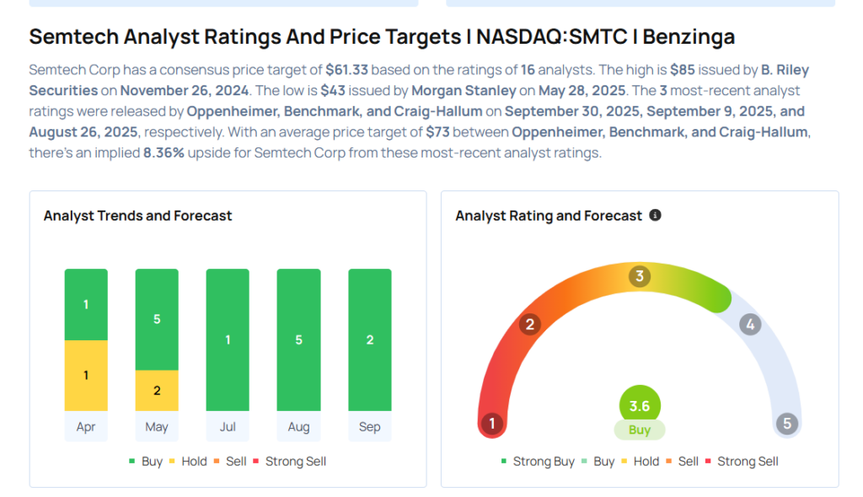Click the August bar showing 5 Buy ratings
863x497 pixels.
298,339
